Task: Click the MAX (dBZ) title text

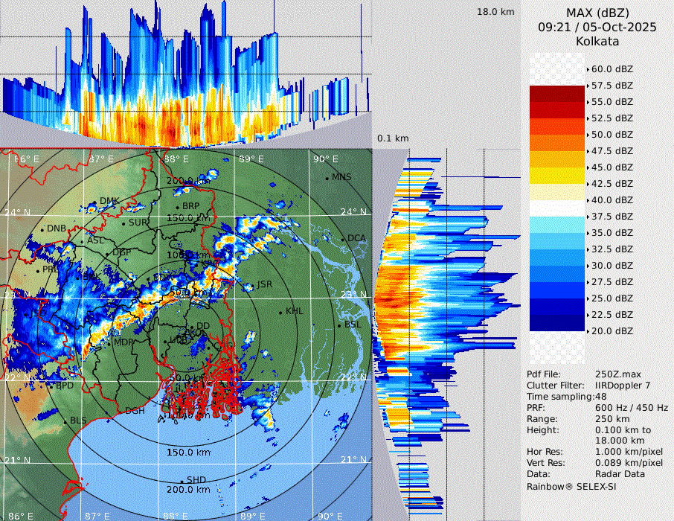Action: [597, 13]
